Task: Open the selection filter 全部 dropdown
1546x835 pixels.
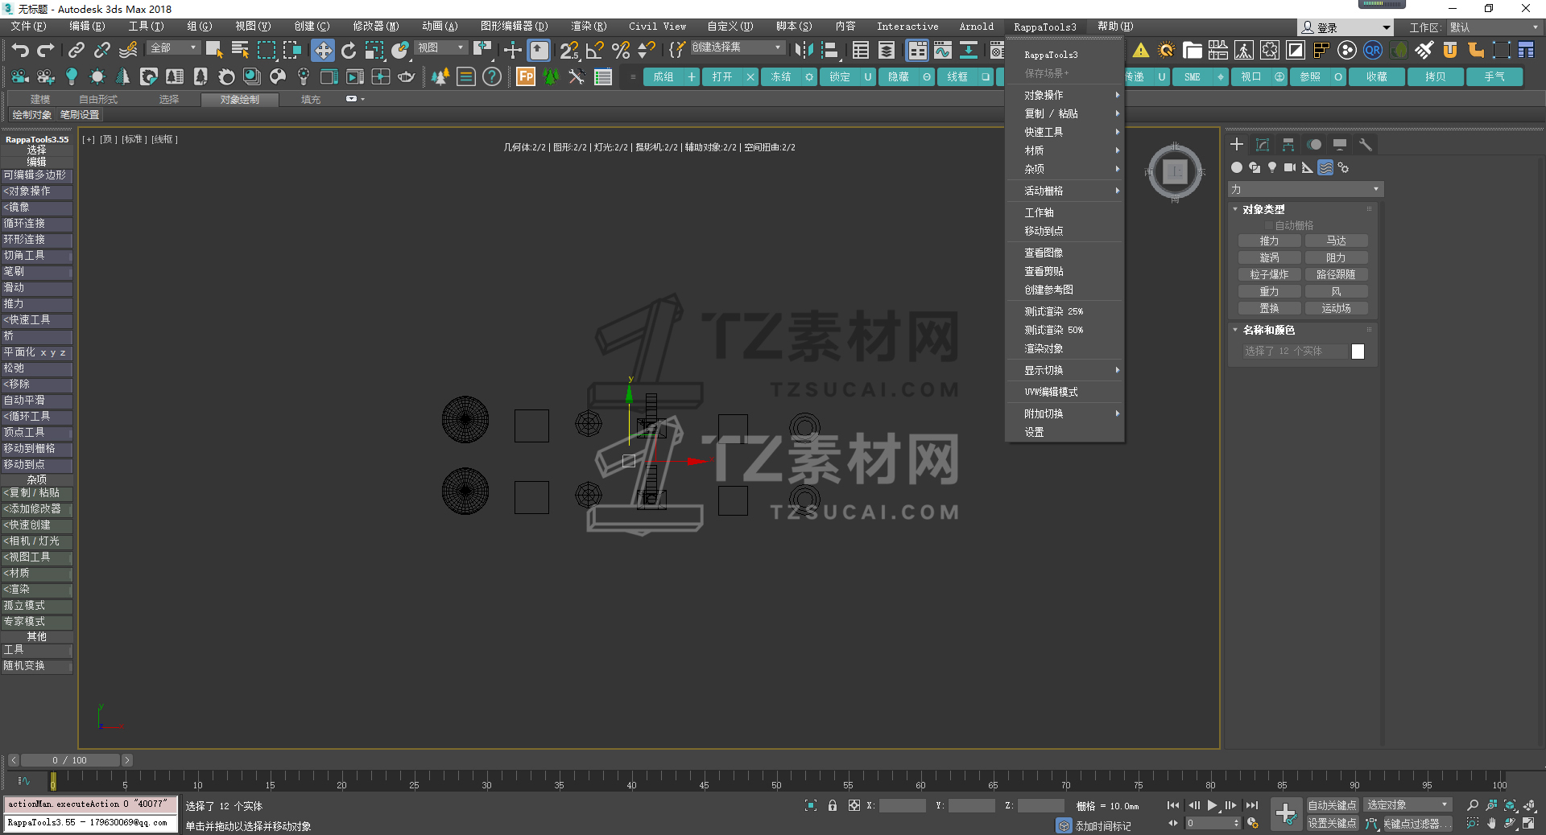Action: pos(173,48)
